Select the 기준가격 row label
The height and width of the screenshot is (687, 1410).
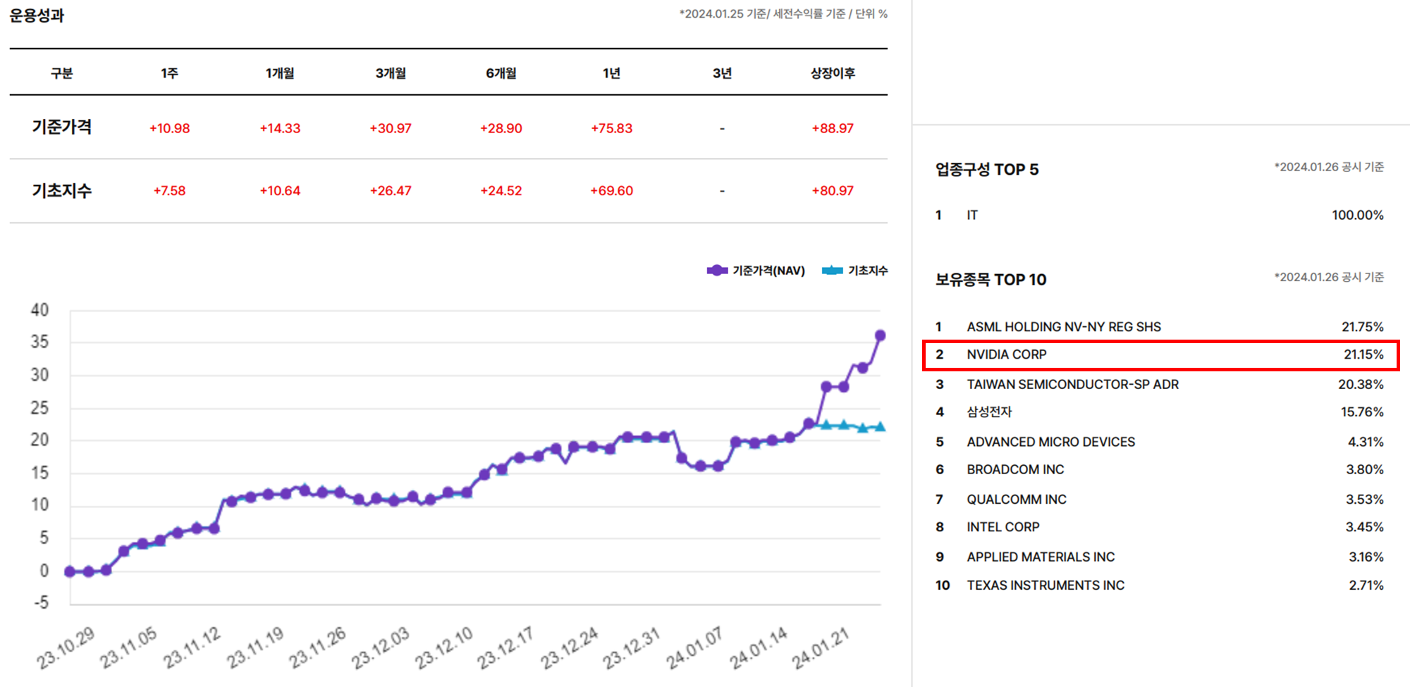click(x=62, y=127)
